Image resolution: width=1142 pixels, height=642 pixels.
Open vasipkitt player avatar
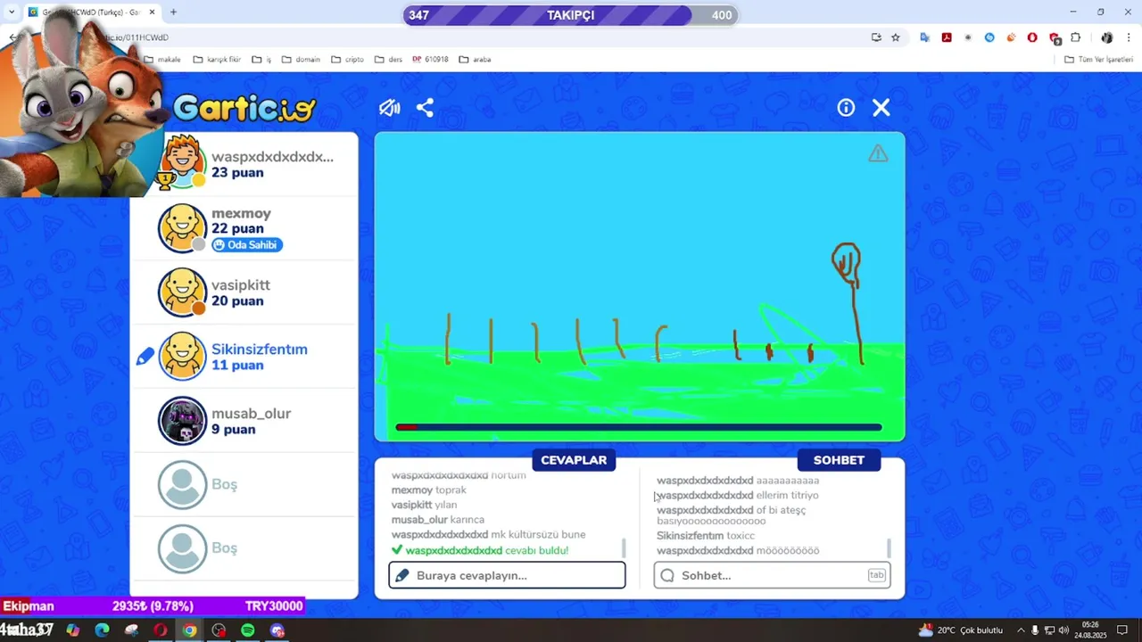[183, 292]
